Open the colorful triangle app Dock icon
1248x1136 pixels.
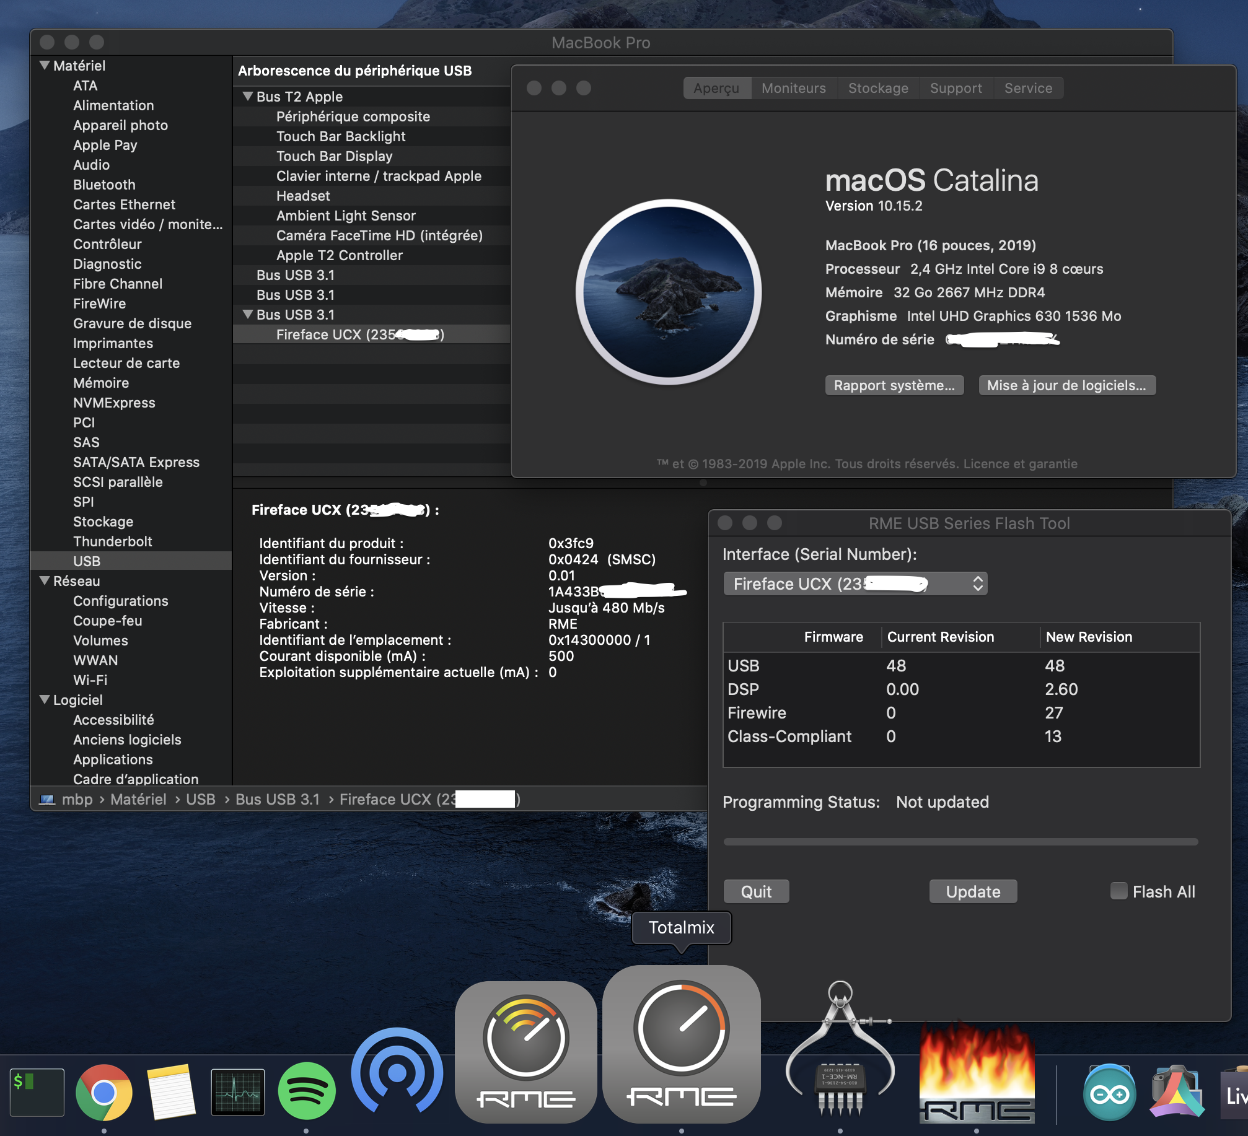point(1176,1092)
